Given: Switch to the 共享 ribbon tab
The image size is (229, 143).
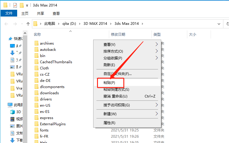Looking at the screenshot, I should (x=41, y=13).
